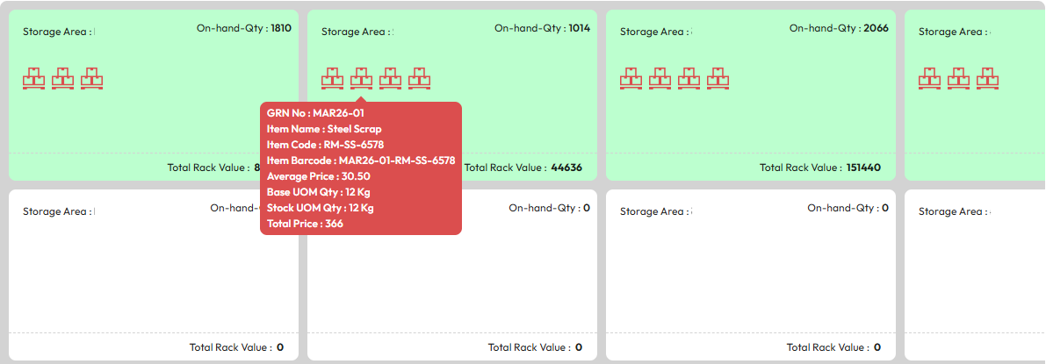Open first pallet icon in the 2066 quantity rack
1046x364 pixels.
tap(631, 78)
